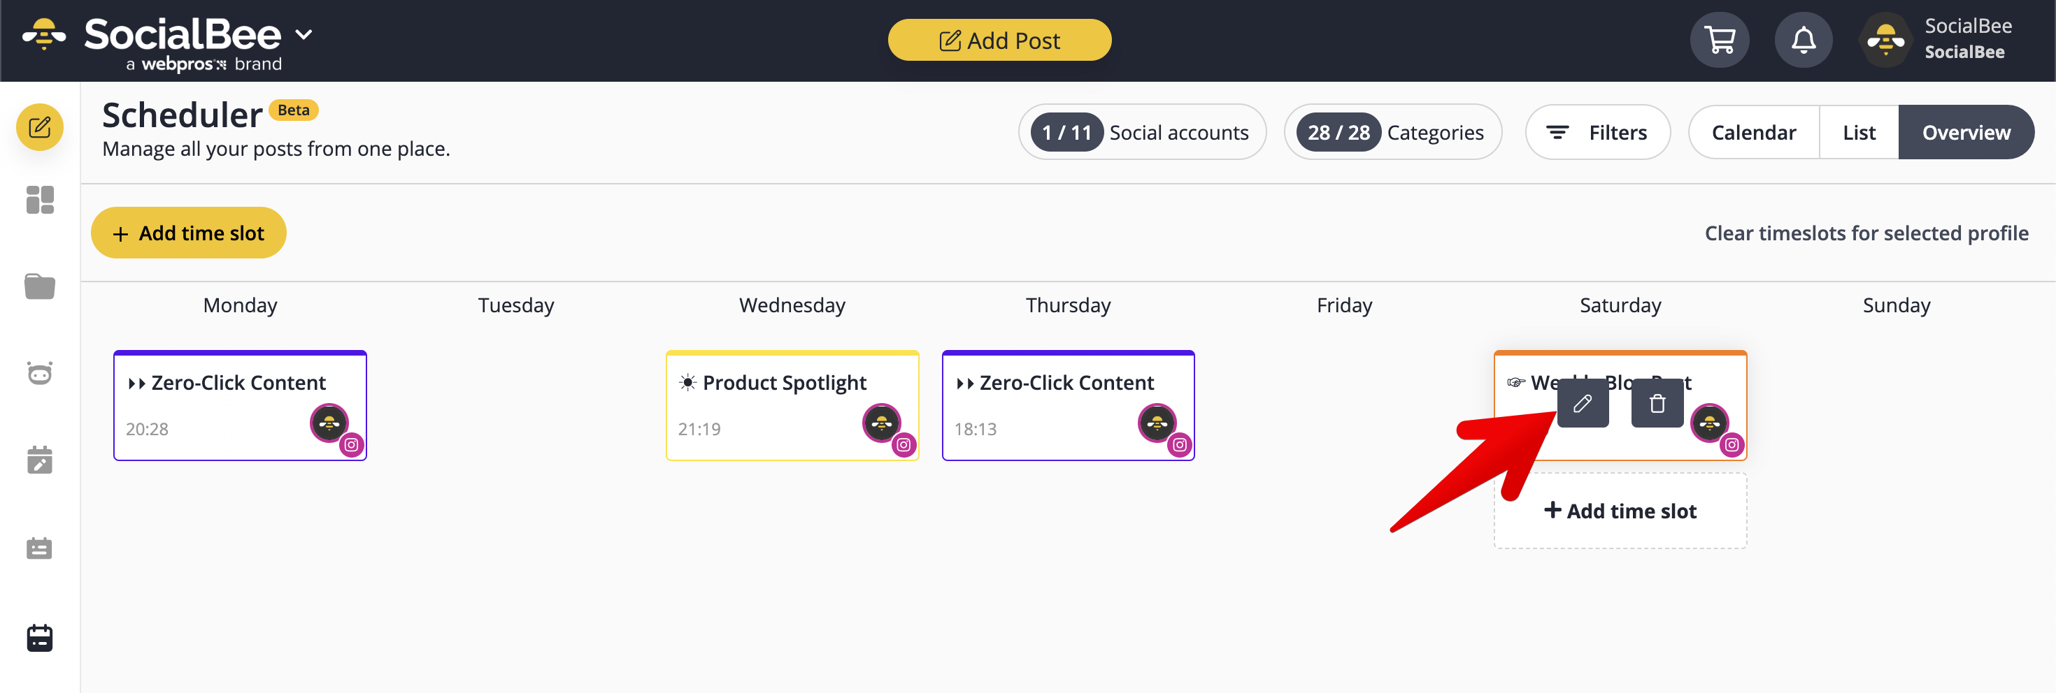Viewport: 2056px width, 693px height.
Task: Open the dashboard grid icon in sidebar
Action: (40, 200)
